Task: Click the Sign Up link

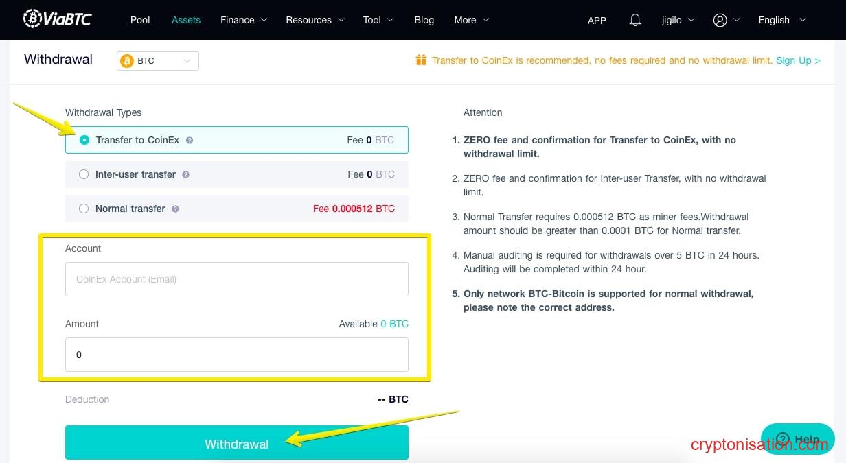Action: (798, 60)
